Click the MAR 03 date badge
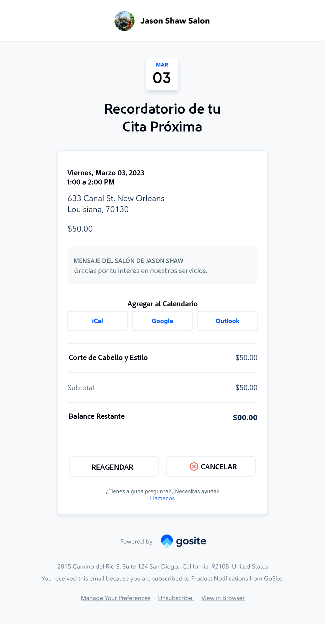325x624 pixels. coord(162,74)
